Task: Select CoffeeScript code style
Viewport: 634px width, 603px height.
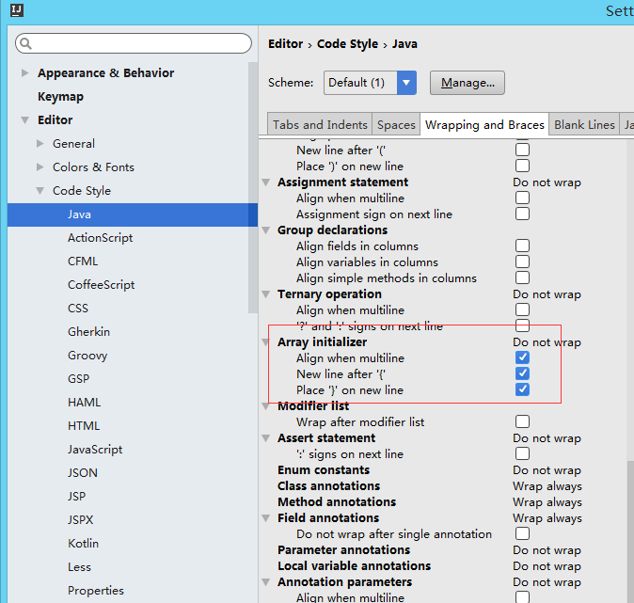Action: tap(101, 285)
